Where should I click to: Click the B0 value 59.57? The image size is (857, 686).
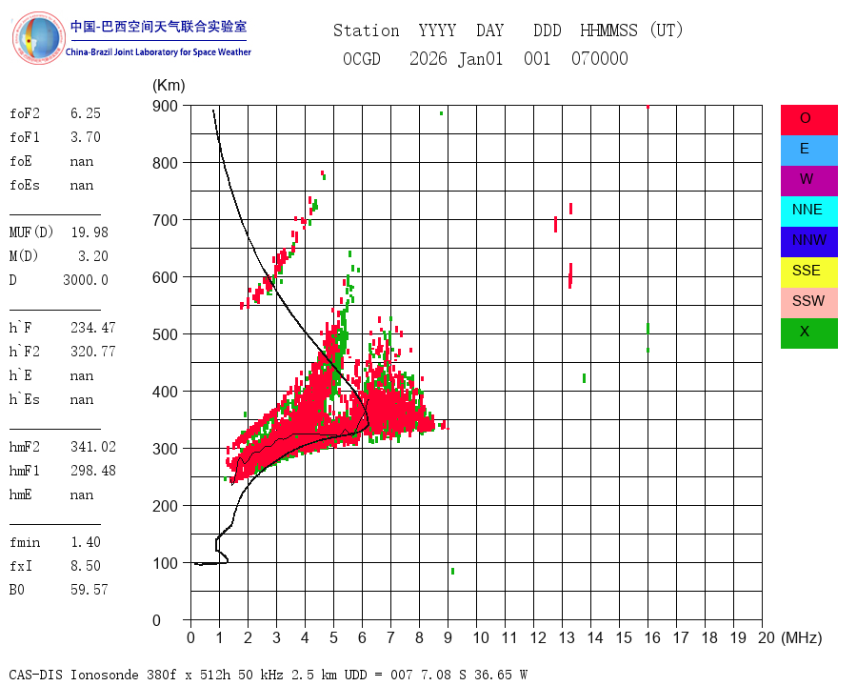click(90, 590)
